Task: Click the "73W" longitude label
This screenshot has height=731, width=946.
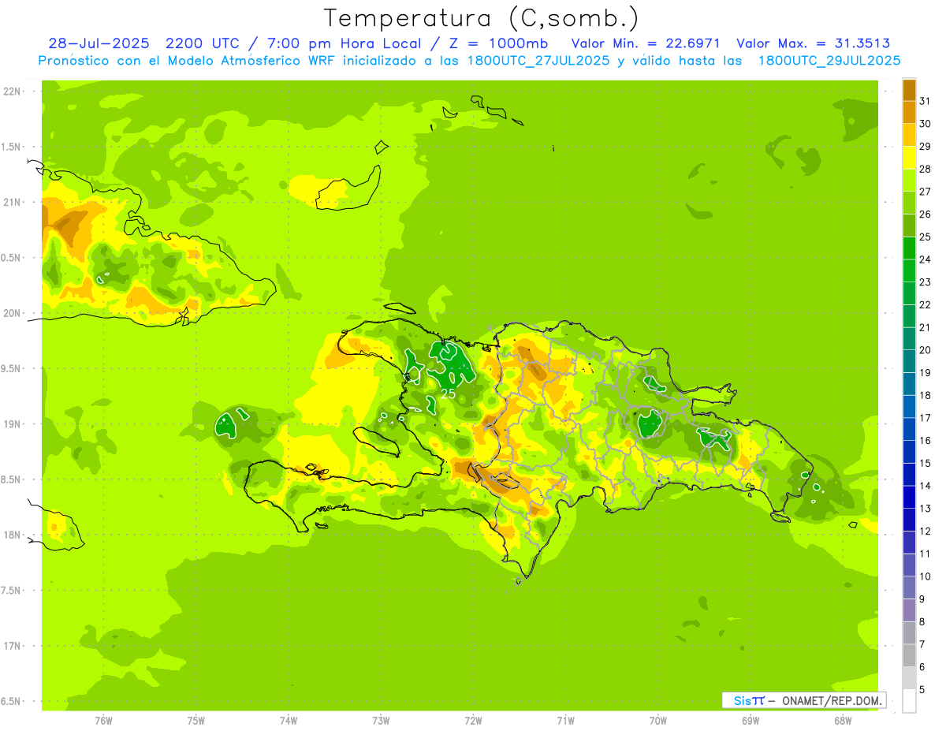Action: pyautogui.click(x=381, y=721)
